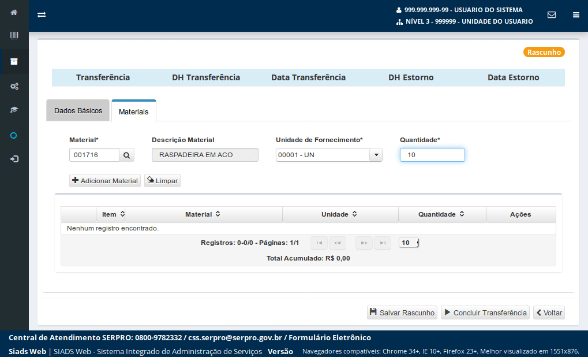This screenshot has height=357, width=588.
Task: Go to last page of table
Action: click(x=383, y=243)
